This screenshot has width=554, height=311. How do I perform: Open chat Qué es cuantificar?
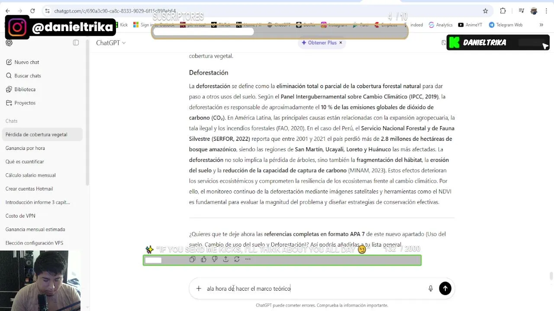click(x=42, y=162)
